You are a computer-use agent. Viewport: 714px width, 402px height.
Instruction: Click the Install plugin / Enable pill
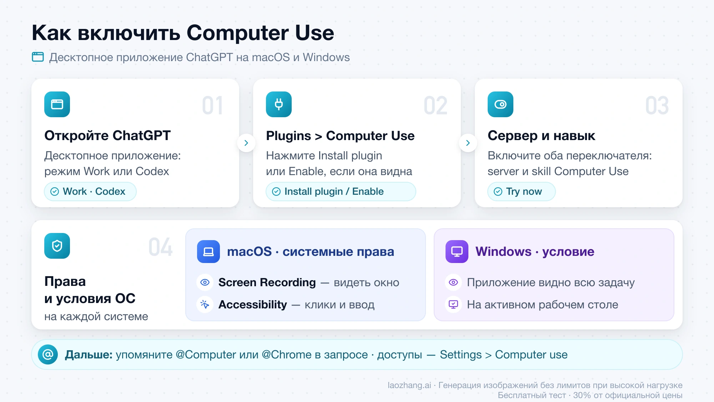click(341, 192)
